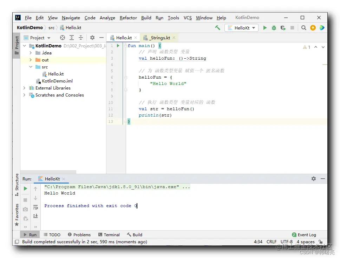The image size is (340, 258).
Task: Open the File menu
Action: click(x=28, y=18)
